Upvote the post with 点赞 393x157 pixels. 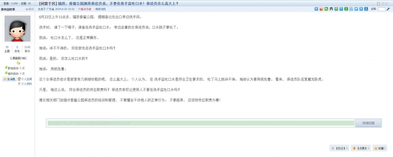click(x=360, y=148)
